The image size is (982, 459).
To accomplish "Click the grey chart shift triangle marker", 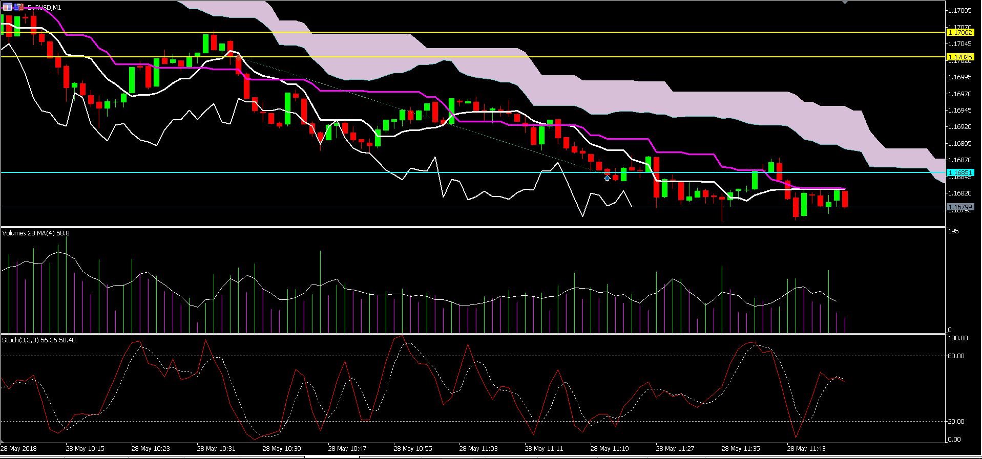I will [x=845, y=2].
